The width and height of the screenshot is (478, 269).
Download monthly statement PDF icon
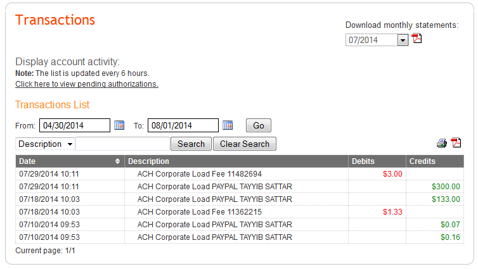click(x=417, y=39)
